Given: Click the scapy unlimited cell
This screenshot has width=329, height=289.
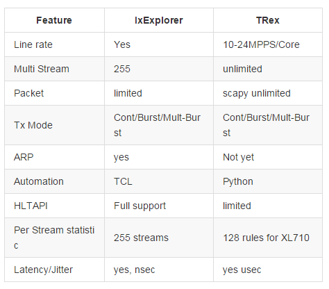Looking at the screenshot, I should point(257,93).
